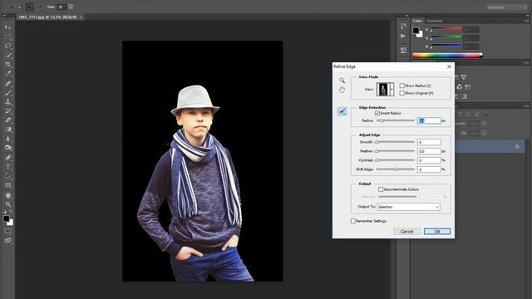Click the Radius value input field
532x299 pixels.
[x=429, y=120]
